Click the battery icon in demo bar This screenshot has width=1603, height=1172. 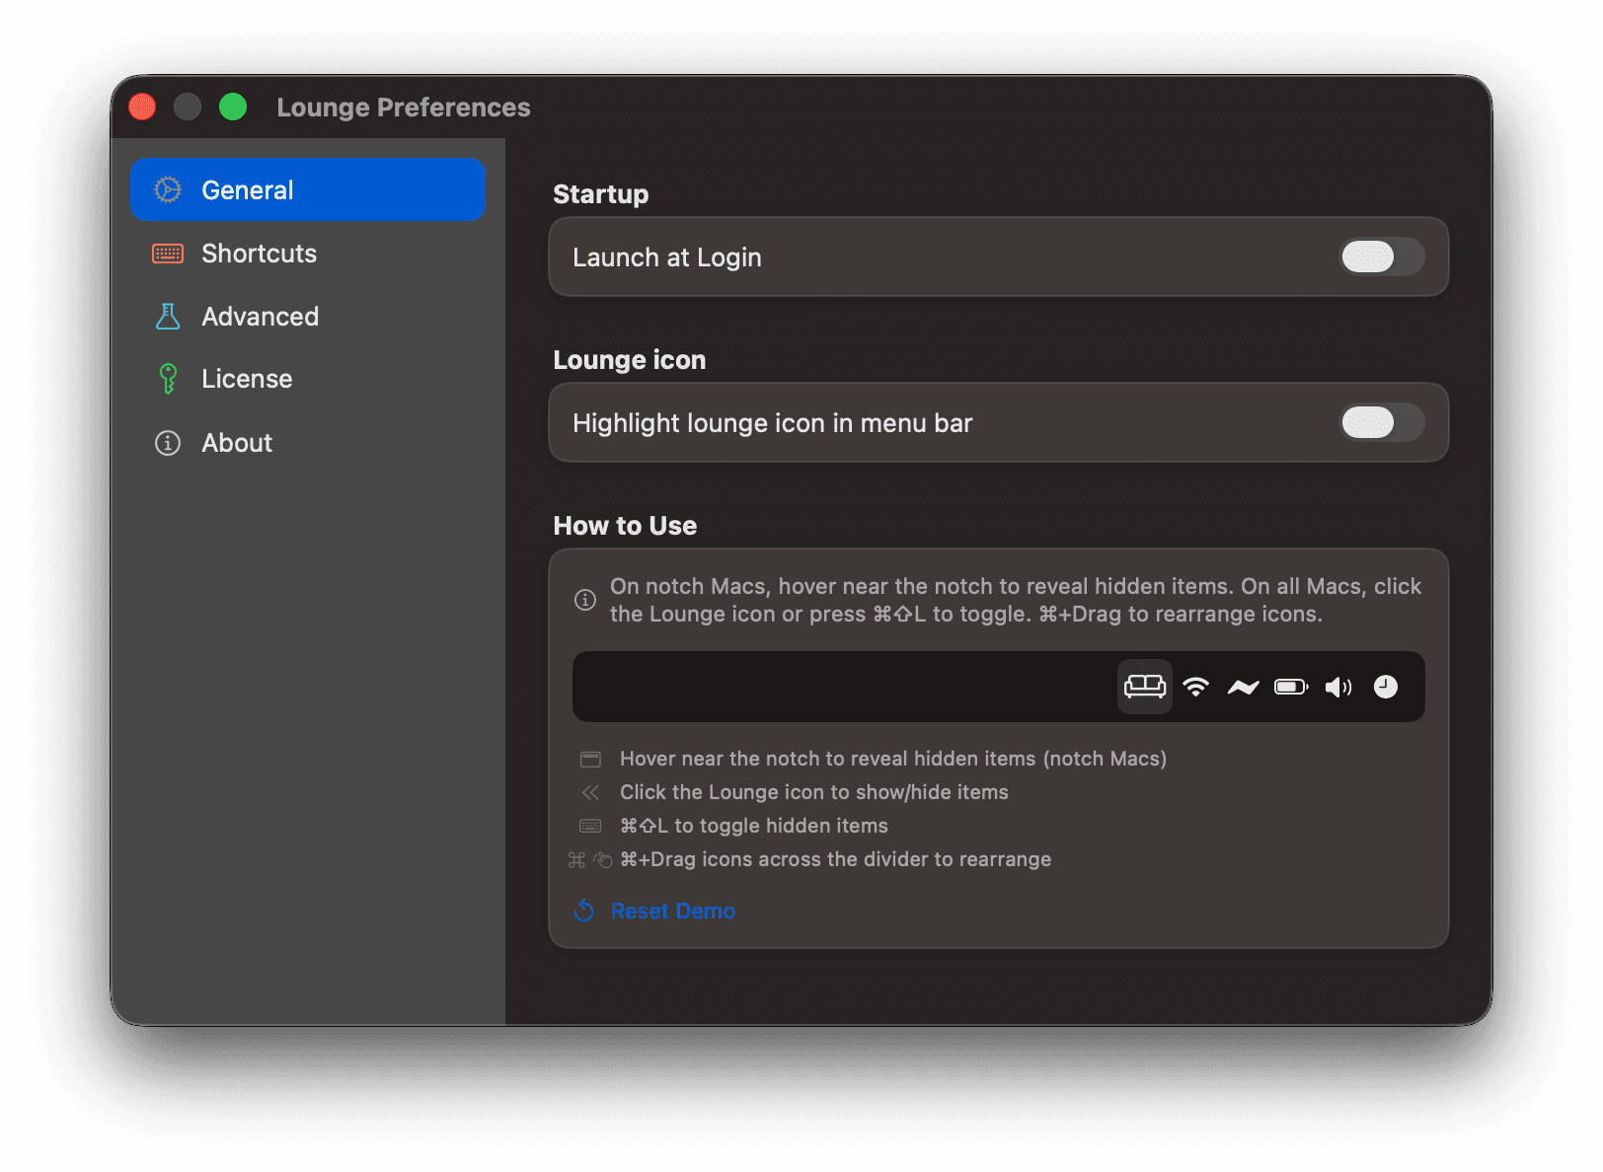[x=1290, y=687]
